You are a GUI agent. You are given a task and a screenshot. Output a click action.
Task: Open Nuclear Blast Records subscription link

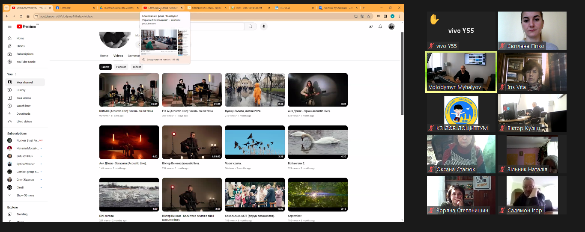tap(27, 140)
